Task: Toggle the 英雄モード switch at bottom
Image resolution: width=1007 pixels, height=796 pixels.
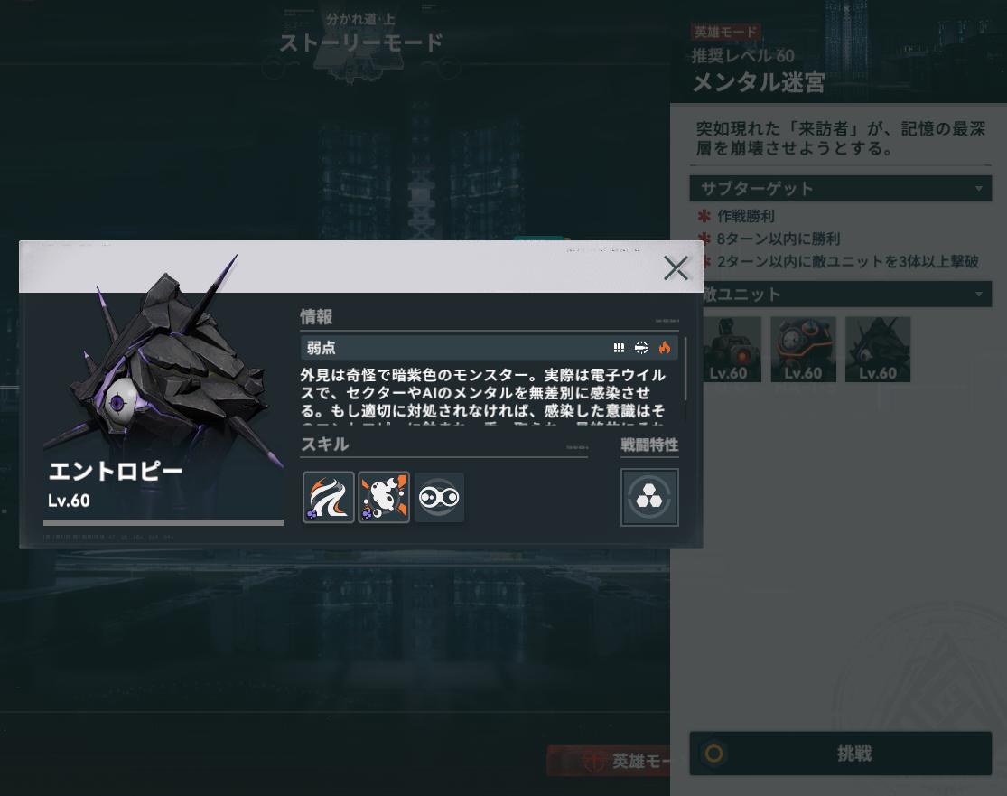Action: (x=608, y=762)
